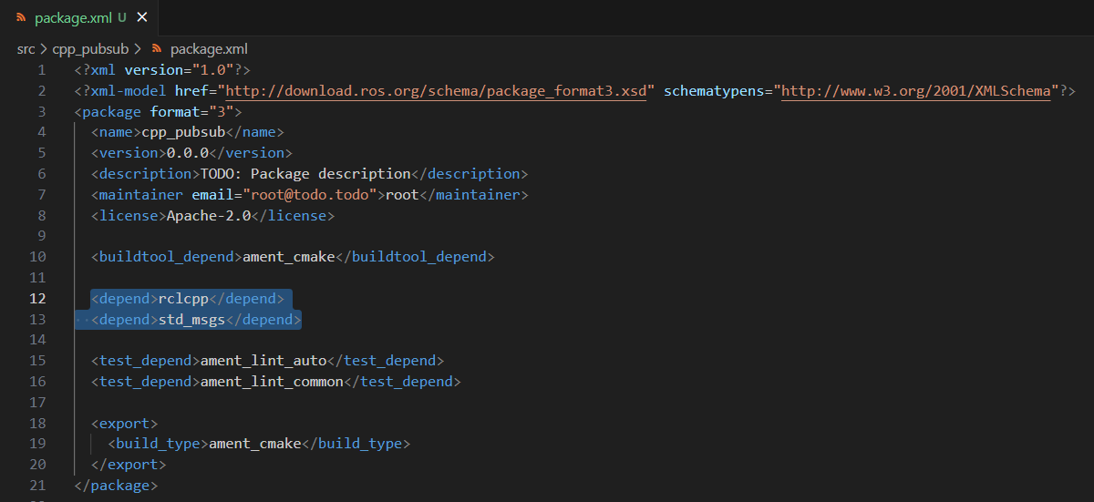Open the 'src' breadcrumb segment
The width and height of the screenshot is (1094, 502).
(26, 49)
